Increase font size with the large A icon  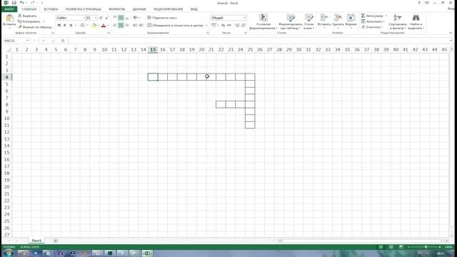coord(101,18)
